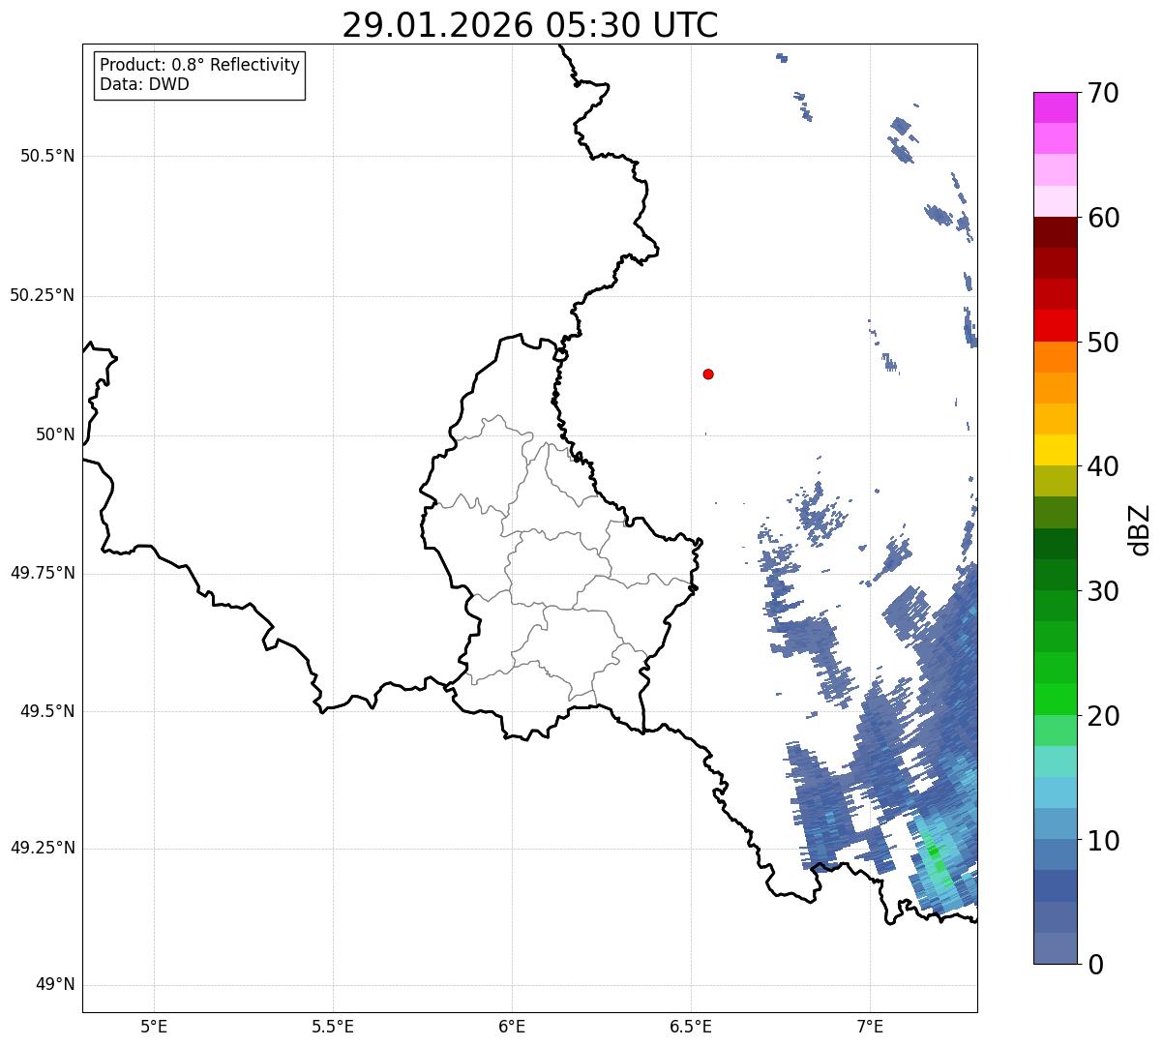Click the 6.5°E longitude label
Screen dimensions: 1163x1046
coord(691,1026)
